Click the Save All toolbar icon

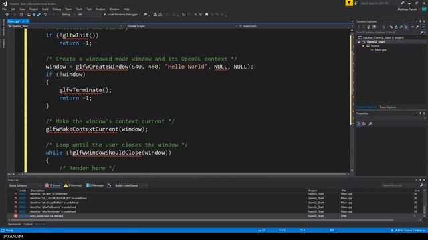click(x=39, y=15)
